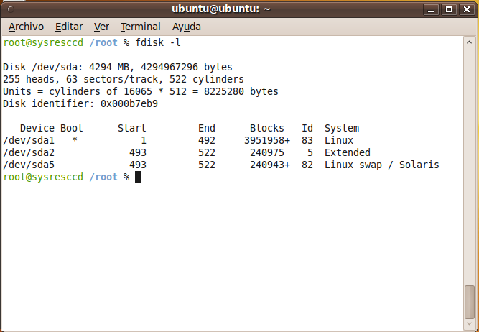The image size is (479, 332).
Task: Click the 'fdisk -l' command text
Action: pos(158,42)
